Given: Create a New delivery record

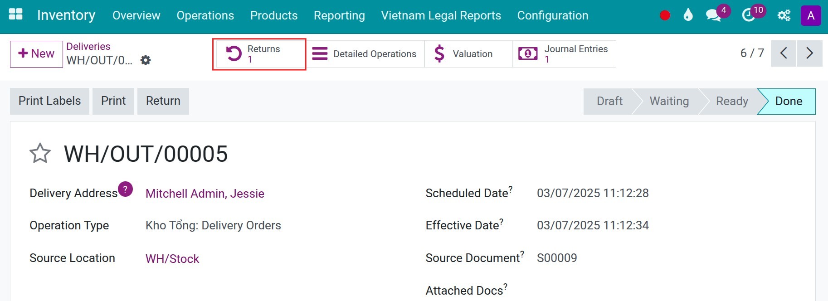Looking at the screenshot, I should pyautogui.click(x=36, y=54).
